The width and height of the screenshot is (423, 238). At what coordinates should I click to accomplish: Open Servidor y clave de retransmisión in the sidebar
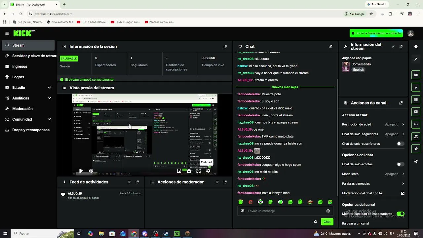click(x=28, y=56)
